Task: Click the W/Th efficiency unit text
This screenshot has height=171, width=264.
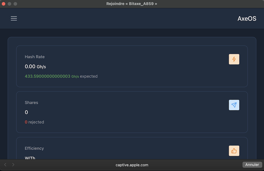Action: pyautogui.click(x=30, y=158)
